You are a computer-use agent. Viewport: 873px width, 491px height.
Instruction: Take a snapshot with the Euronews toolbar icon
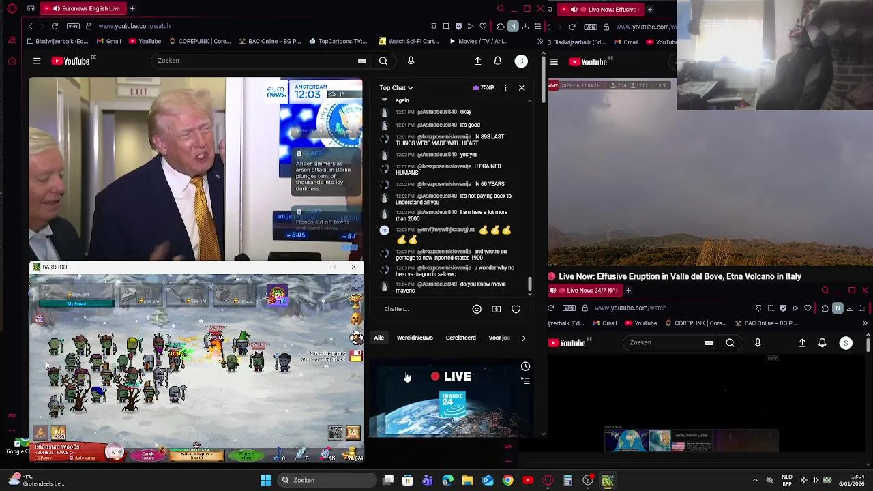tap(446, 26)
